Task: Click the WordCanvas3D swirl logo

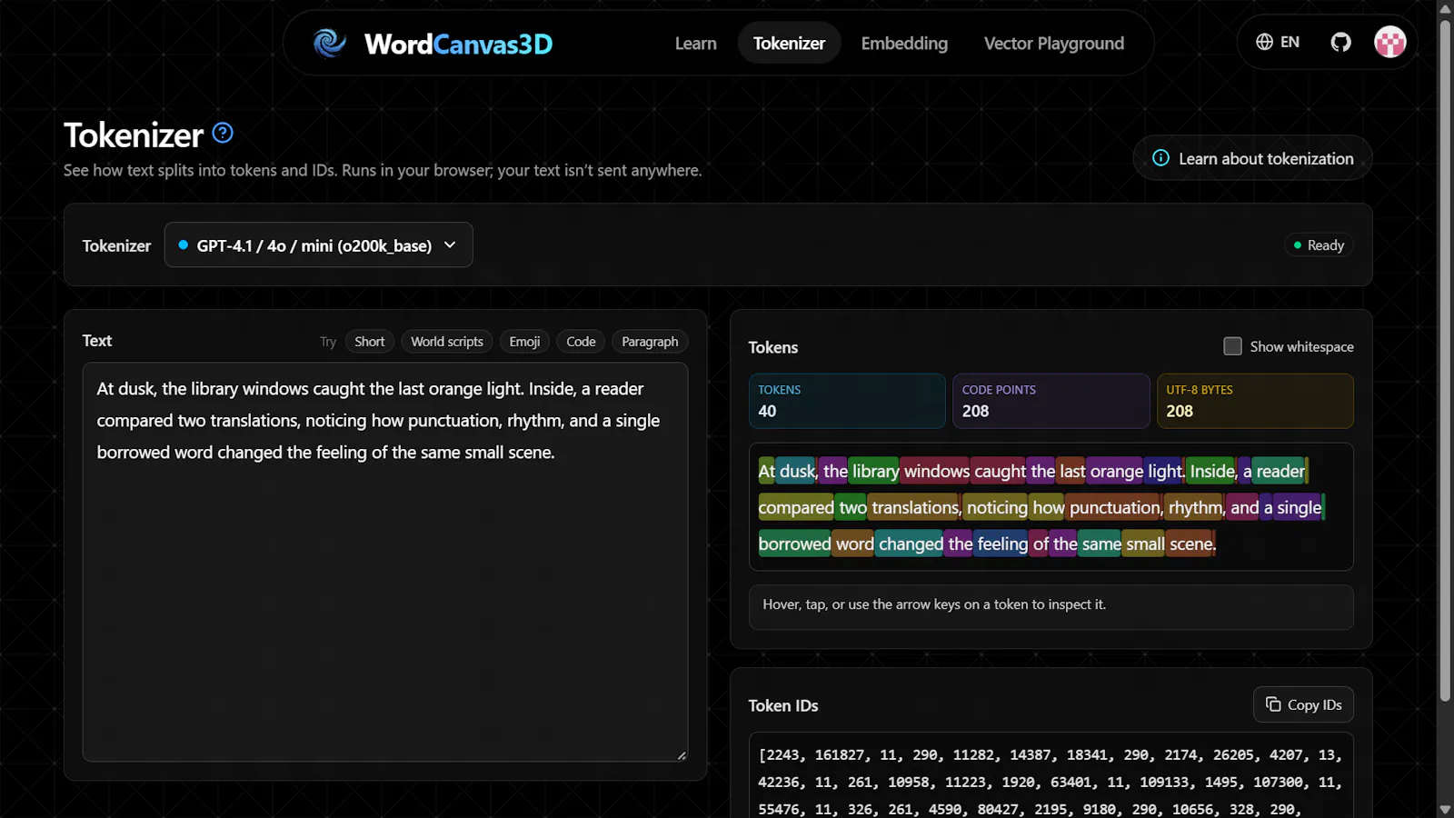Action: (x=329, y=43)
